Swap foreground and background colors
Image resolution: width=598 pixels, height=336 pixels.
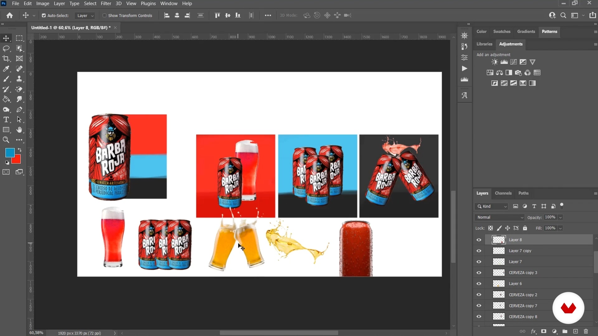click(20, 150)
